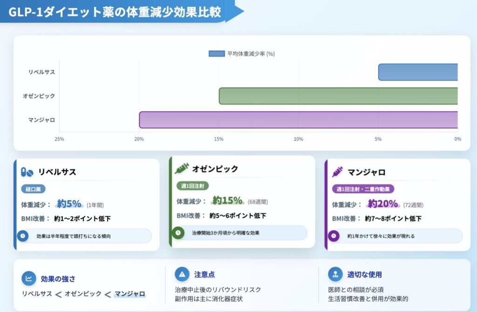Click the blue clock icon in リベルサス card
477x312 pixels.
pos(22,236)
